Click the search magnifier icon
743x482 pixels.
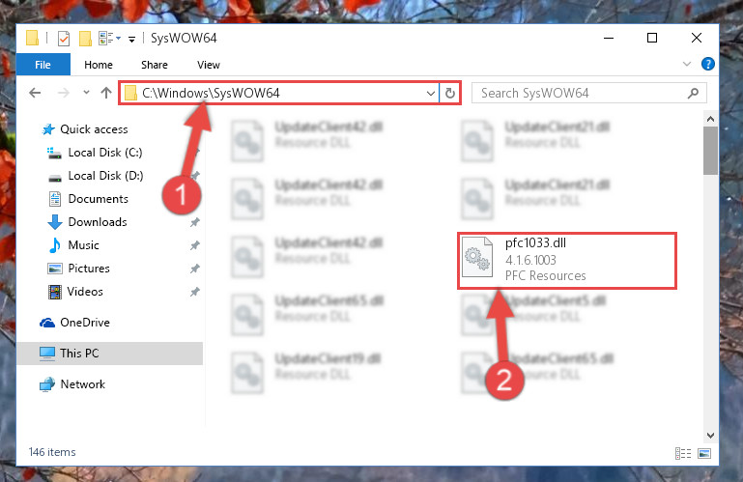pos(694,93)
